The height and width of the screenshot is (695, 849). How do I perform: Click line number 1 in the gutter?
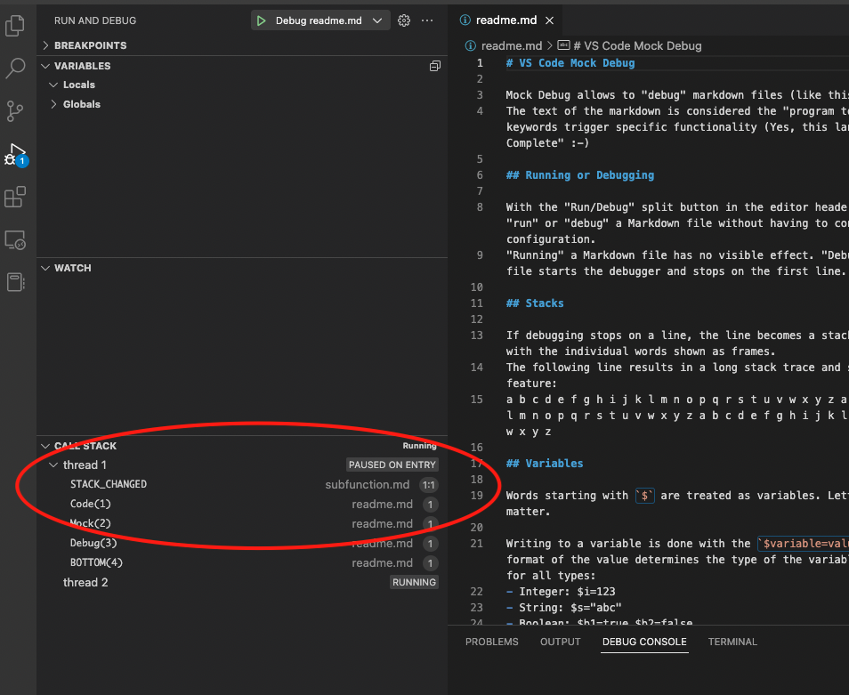480,63
